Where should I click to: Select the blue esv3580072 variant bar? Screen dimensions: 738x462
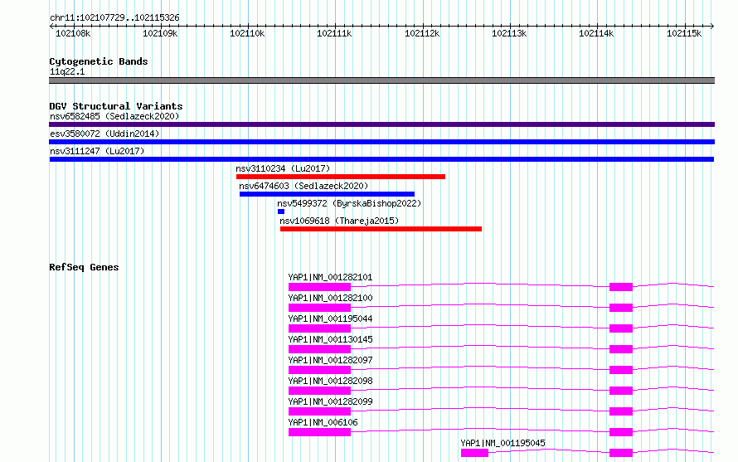coord(381,142)
